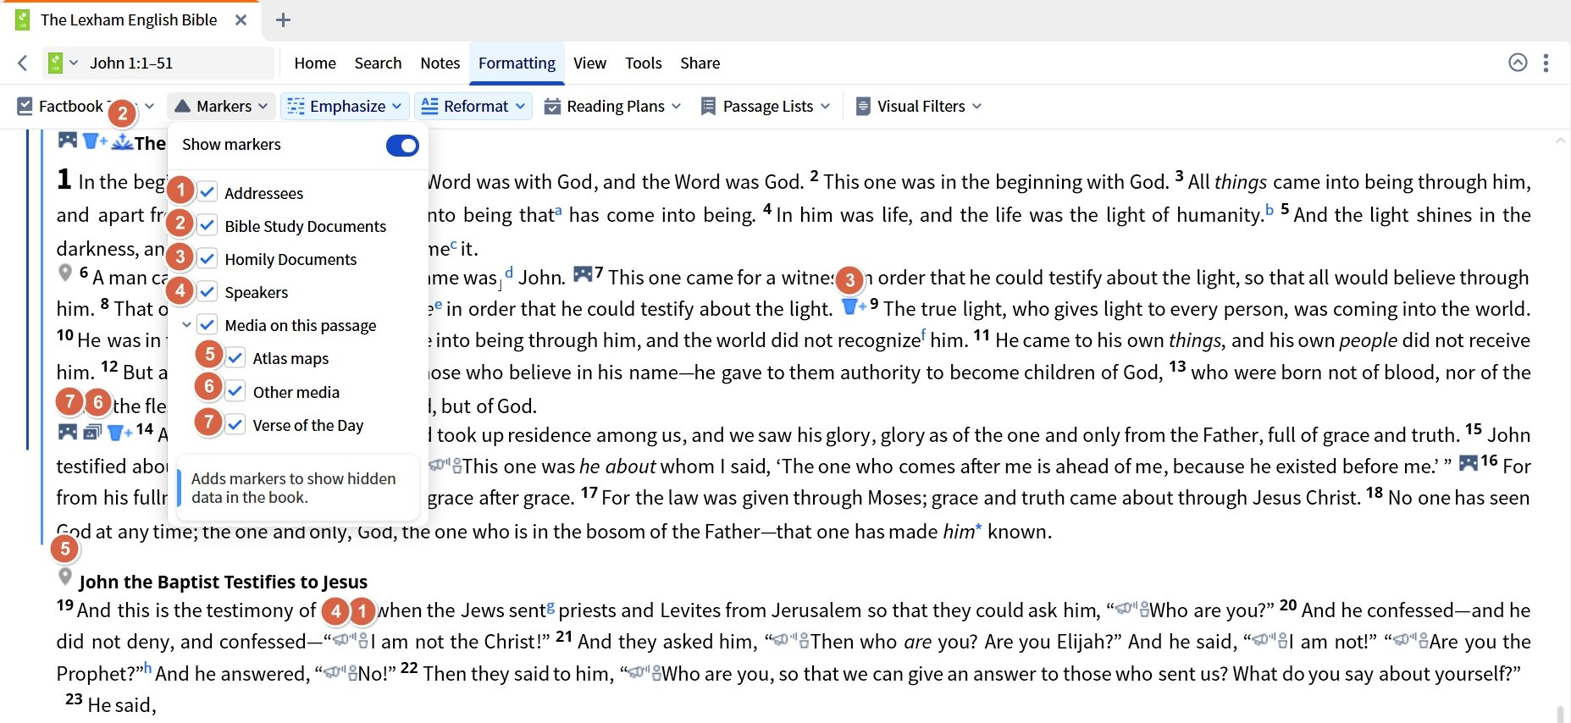Switch to the Home tab
The width and height of the screenshot is (1571, 723).
(315, 63)
